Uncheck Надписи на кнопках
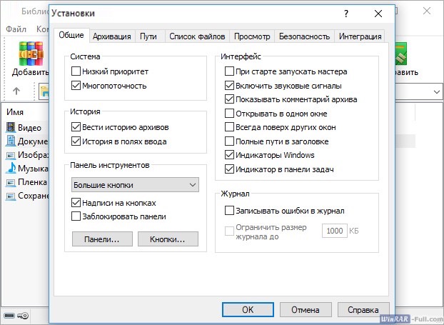This screenshot has height=325, width=444. pos(76,203)
